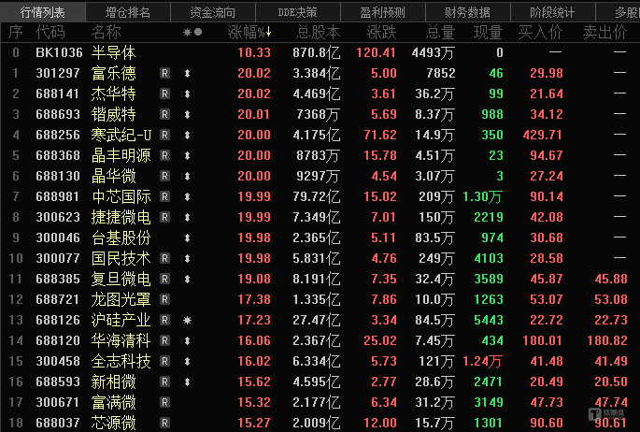Click 现量 value 1.30万
The image size is (640, 432).
482,196
